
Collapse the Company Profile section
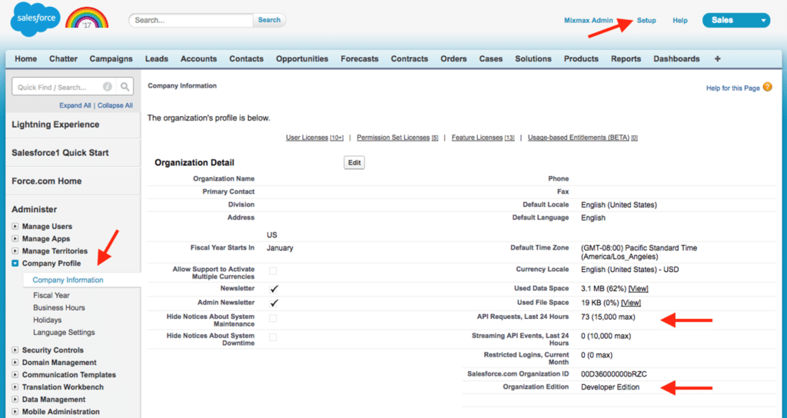click(x=15, y=264)
